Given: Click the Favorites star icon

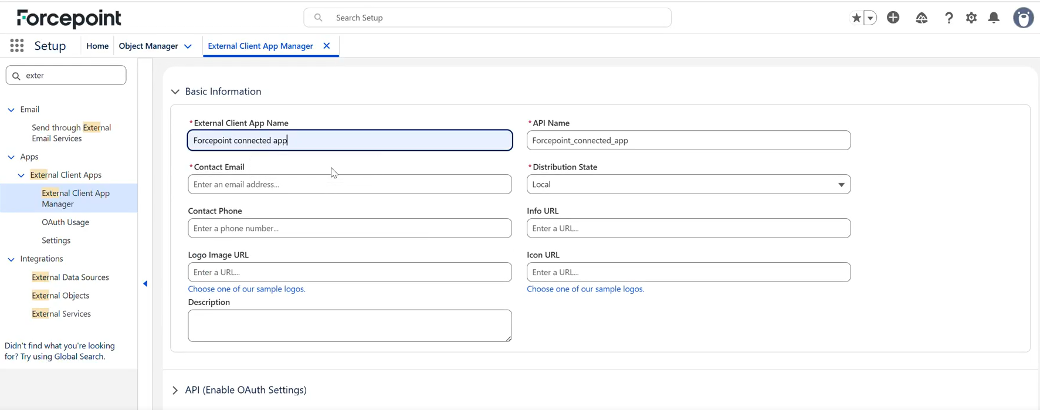Looking at the screenshot, I should tap(856, 18).
